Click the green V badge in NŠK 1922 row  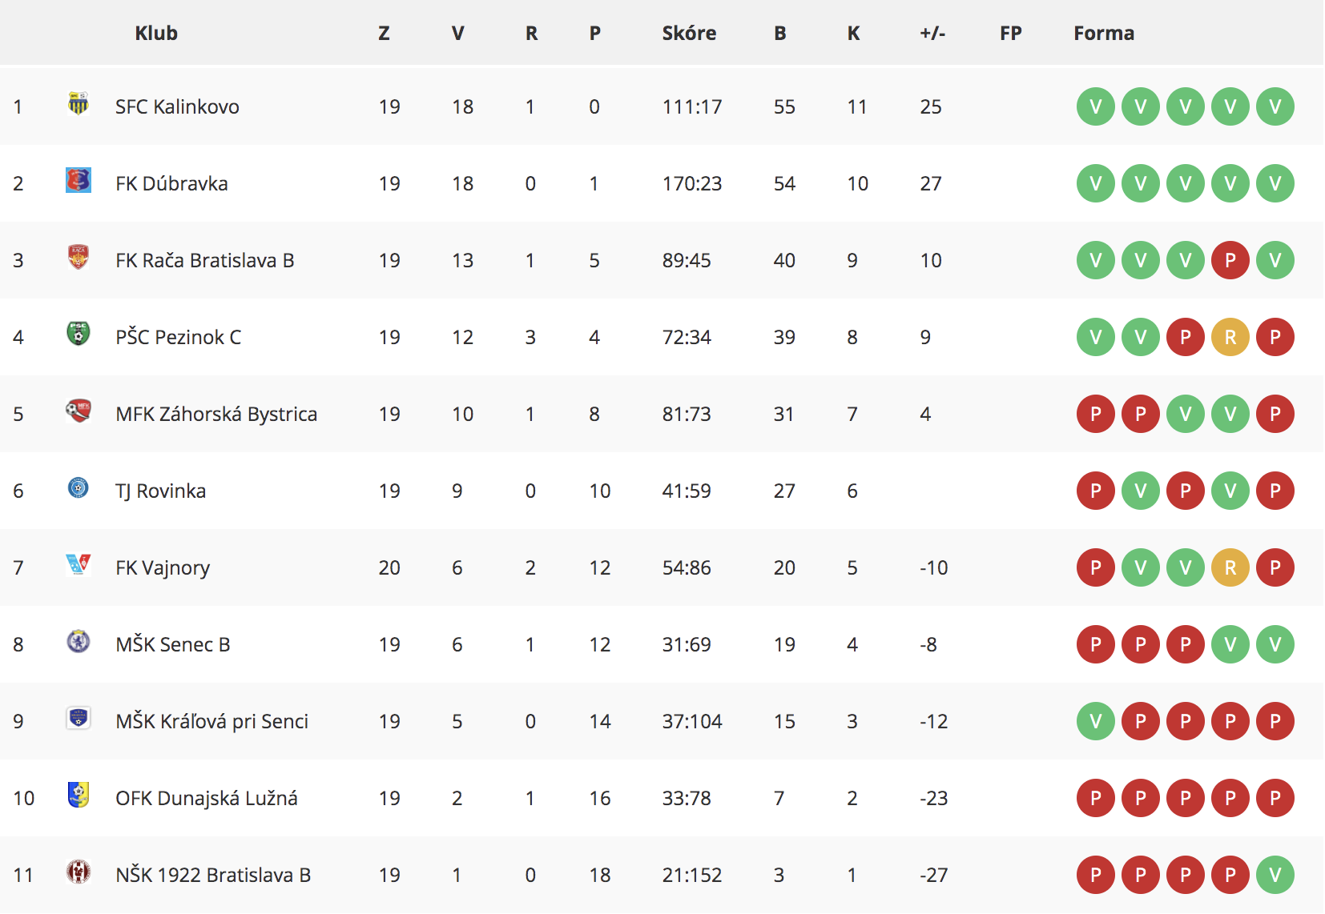[1275, 875]
